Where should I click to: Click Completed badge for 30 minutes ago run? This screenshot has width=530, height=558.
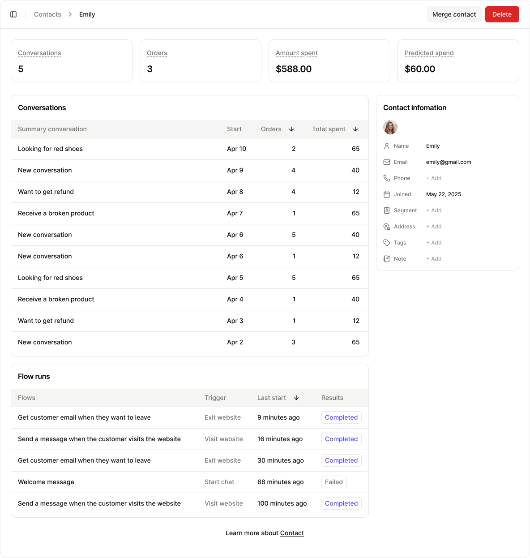coord(342,460)
